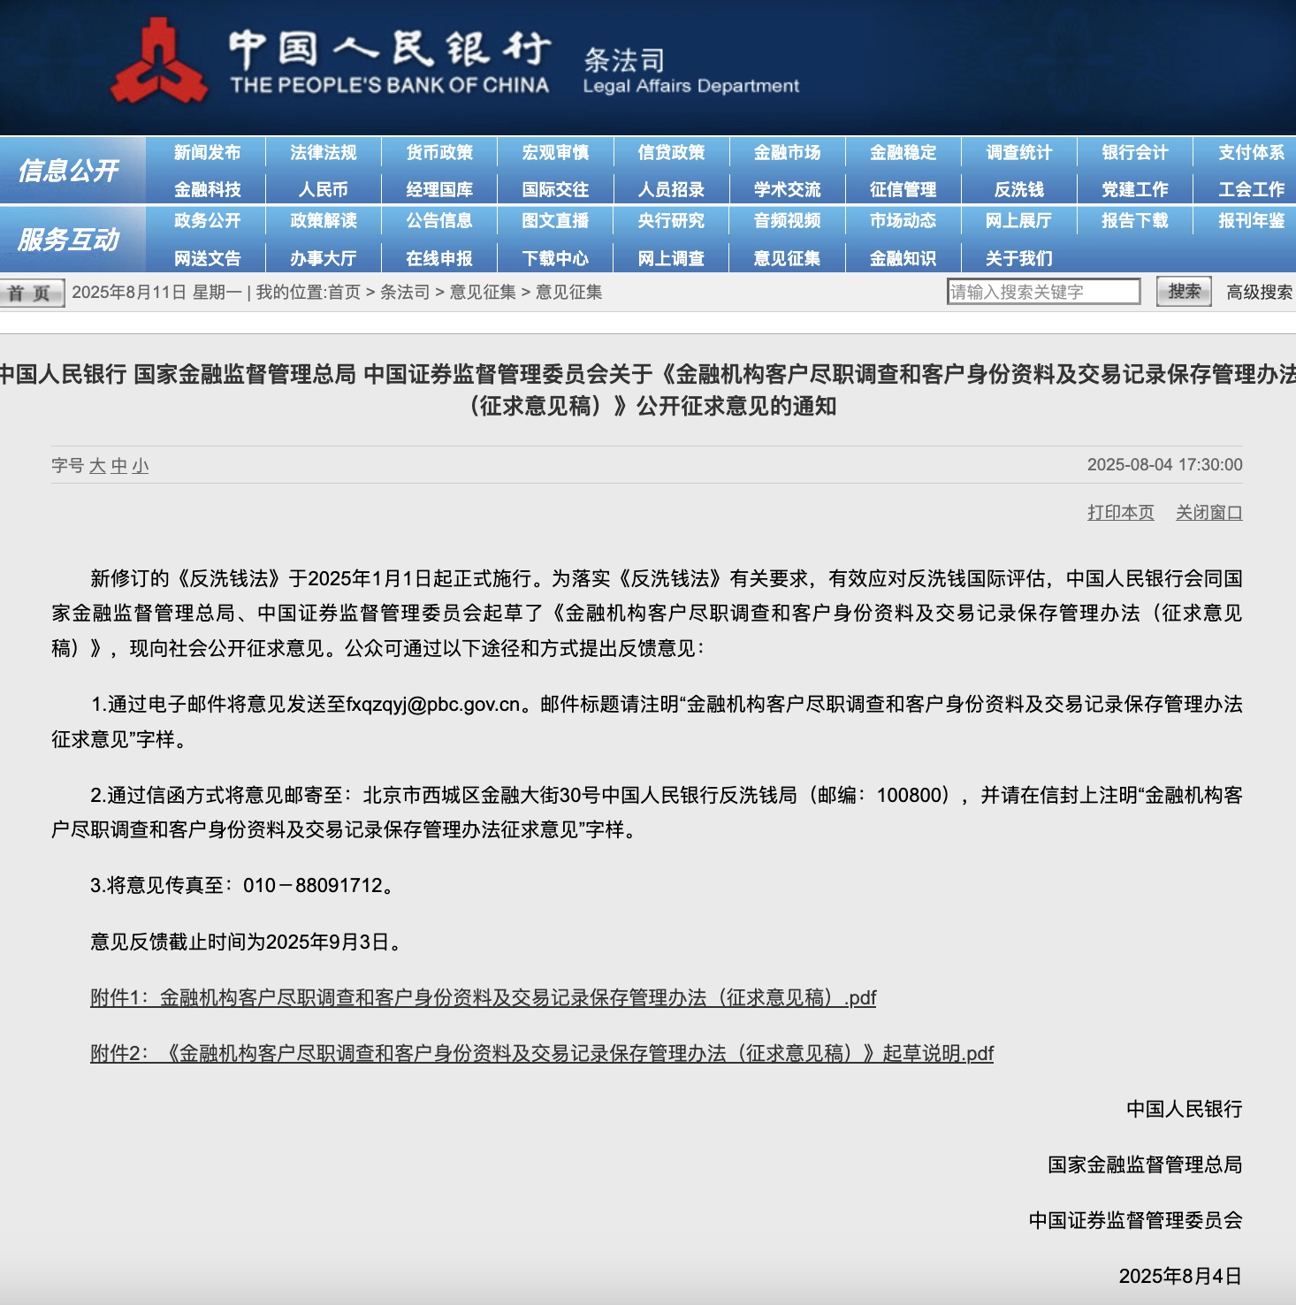The height and width of the screenshot is (1305, 1296).
Task: Open 银行会计 menu entry
Action: click(x=1135, y=152)
